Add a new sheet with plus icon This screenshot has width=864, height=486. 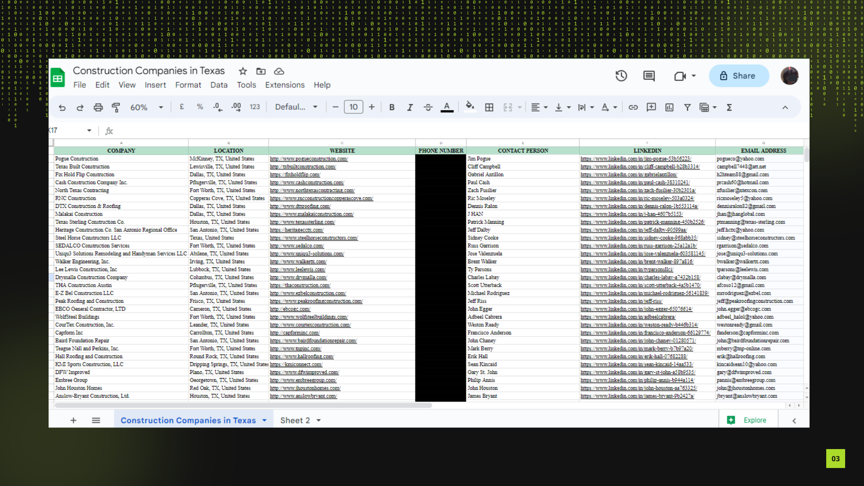point(73,420)
